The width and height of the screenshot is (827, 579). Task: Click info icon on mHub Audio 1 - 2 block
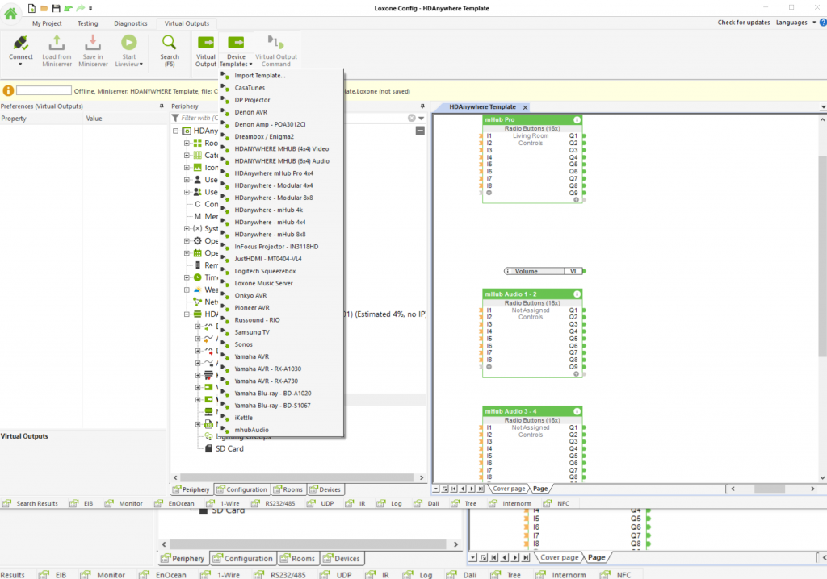pos(577,294)
